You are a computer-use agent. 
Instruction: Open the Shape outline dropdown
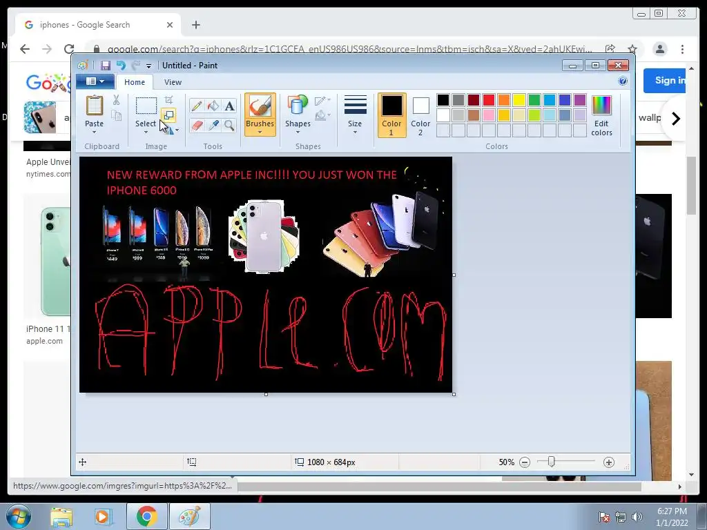point(322,101)
